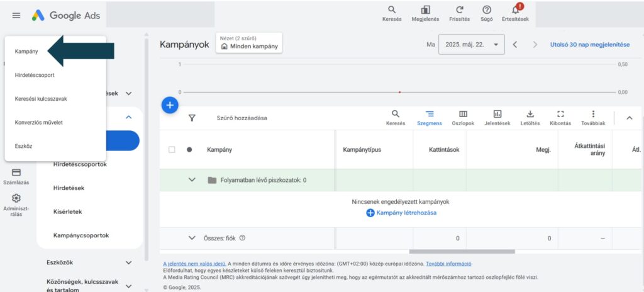Screen dimensions: 644x292
Task: Open the Oszlopok columns icon
Action: (463, 117)
